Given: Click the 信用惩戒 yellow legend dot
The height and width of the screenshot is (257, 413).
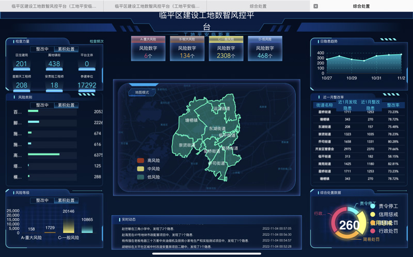Looking at the screenshot, I should [372, 215].
